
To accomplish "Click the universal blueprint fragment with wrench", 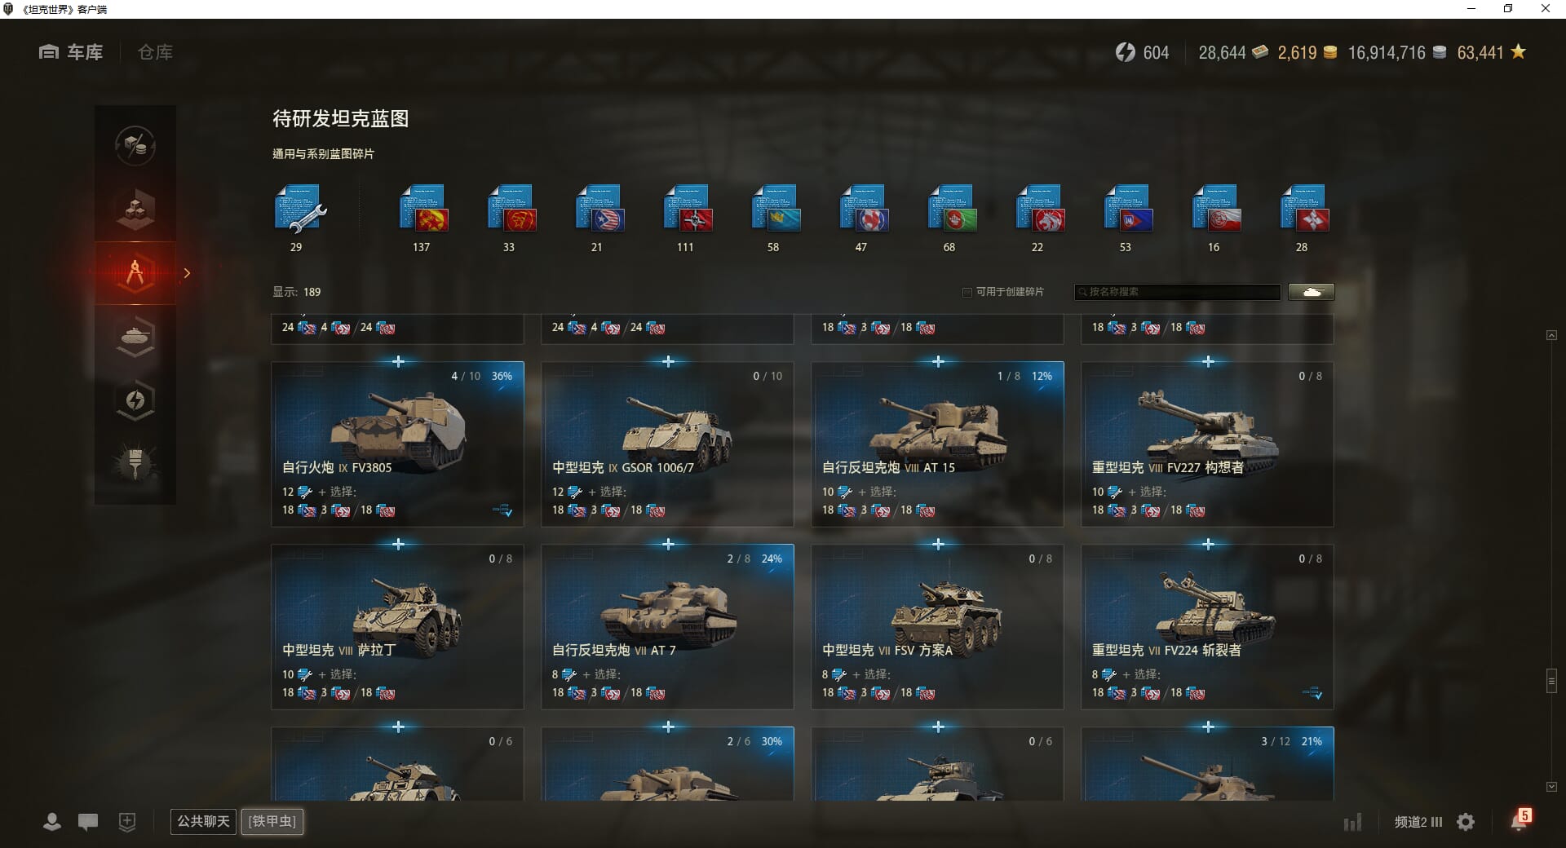I will click(x=299, y=210).
